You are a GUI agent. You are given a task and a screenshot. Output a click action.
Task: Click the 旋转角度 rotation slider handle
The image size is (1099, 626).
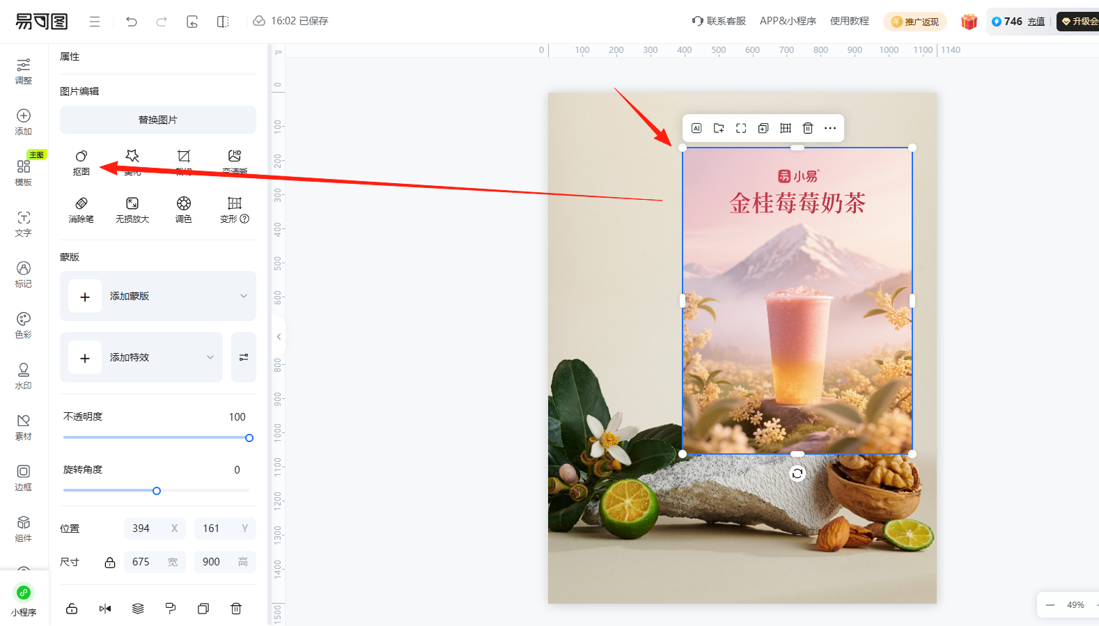[157, 491]
